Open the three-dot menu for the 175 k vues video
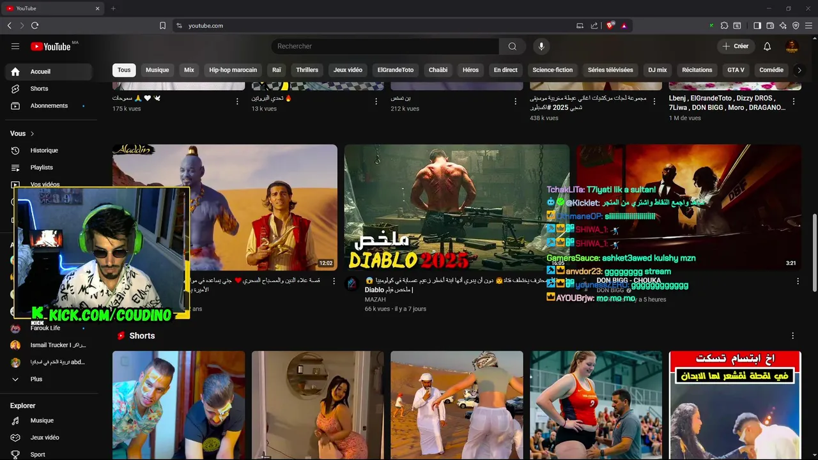Screen dimensions: 818x460 [237, 102]
